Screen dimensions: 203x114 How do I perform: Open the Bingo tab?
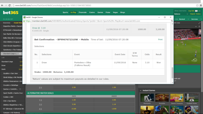(123, 12)
